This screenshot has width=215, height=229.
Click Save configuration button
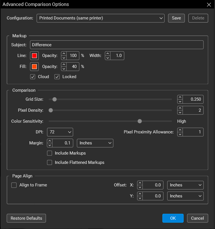176,18
